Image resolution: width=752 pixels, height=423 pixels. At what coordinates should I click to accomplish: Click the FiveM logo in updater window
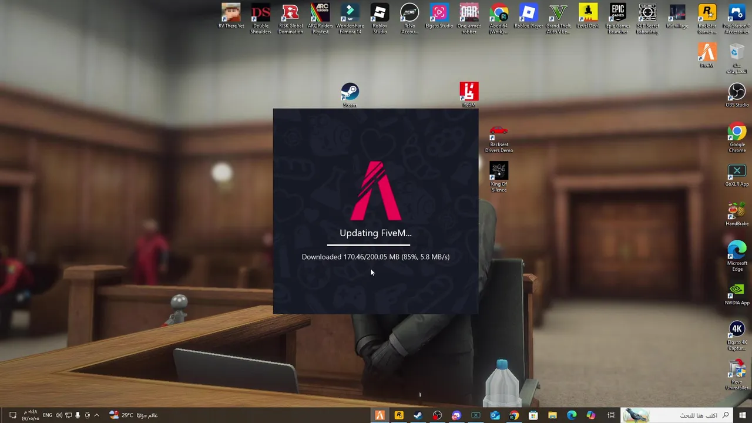point(375,191)
